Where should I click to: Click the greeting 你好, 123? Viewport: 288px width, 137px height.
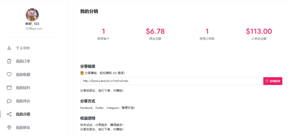32,24
